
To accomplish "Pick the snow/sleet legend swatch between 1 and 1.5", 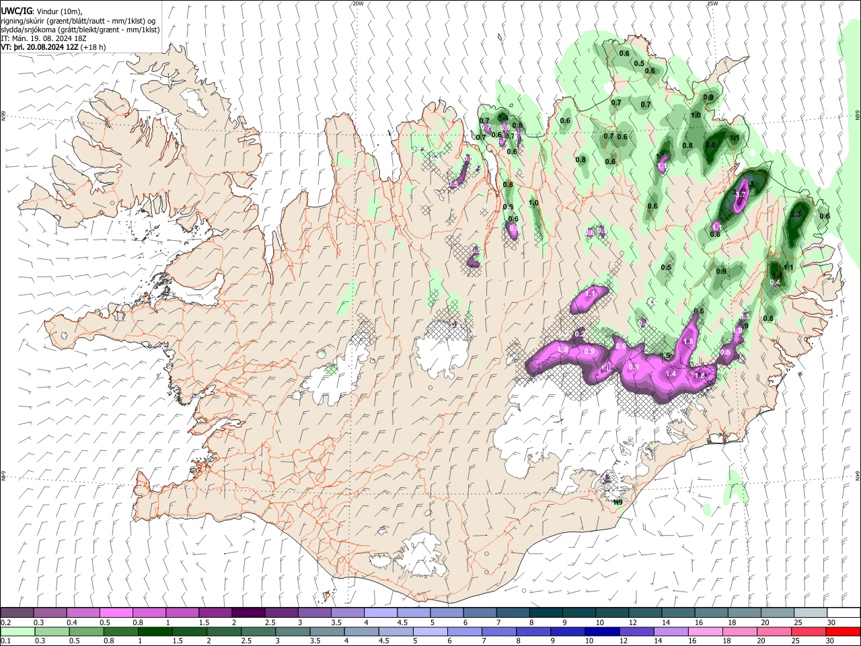I will tap(182, 613).
